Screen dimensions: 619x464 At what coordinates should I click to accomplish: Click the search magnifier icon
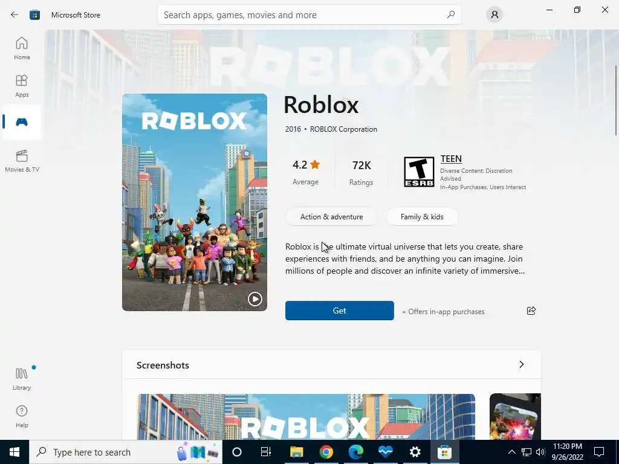tap(451, 14)
